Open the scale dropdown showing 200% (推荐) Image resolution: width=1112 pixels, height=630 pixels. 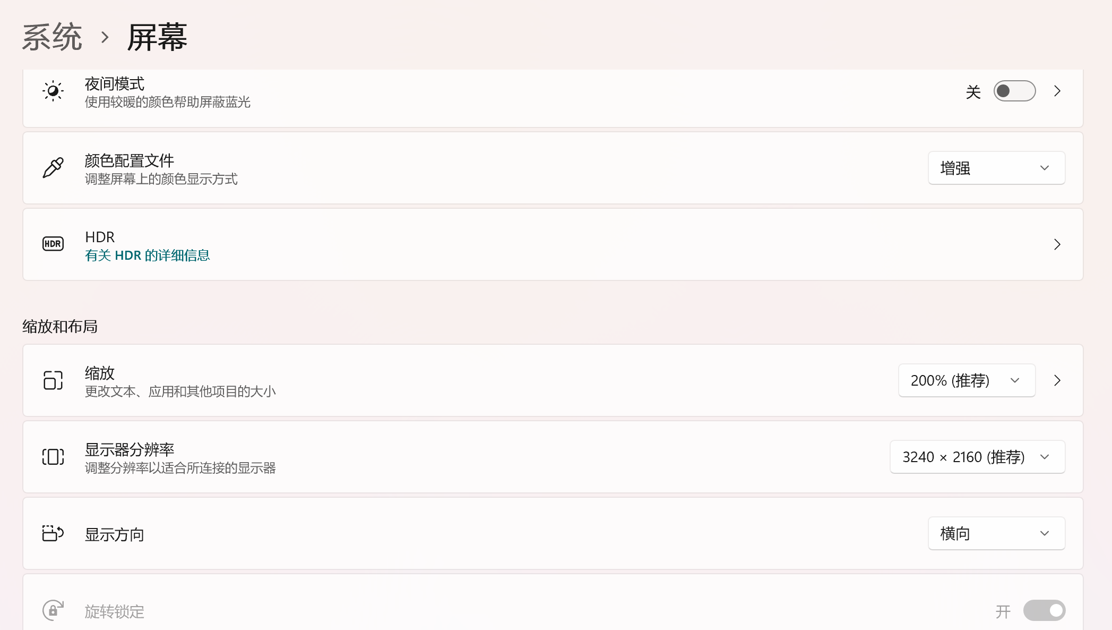tap(967, 380)
